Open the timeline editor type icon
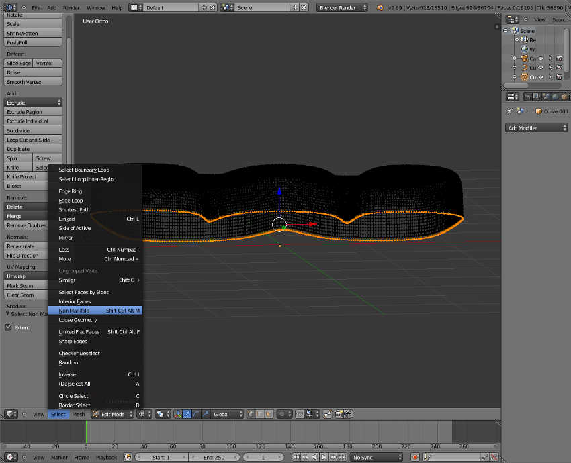 pos(11,457)
